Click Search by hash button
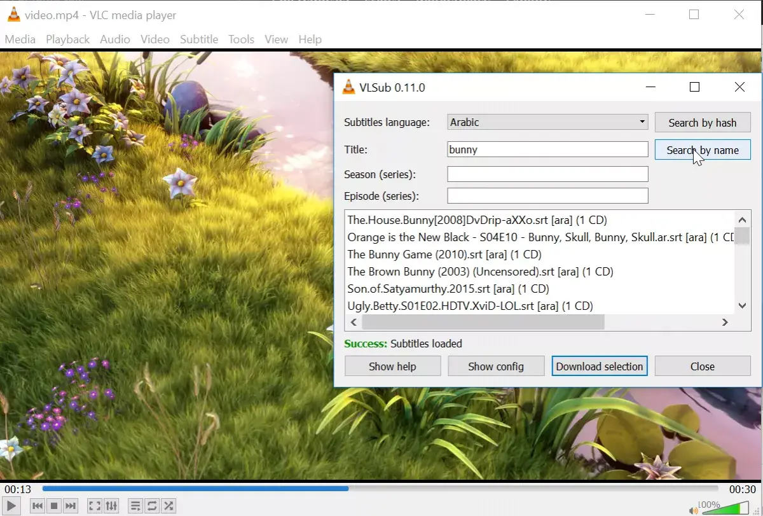 tap(703, 123)
